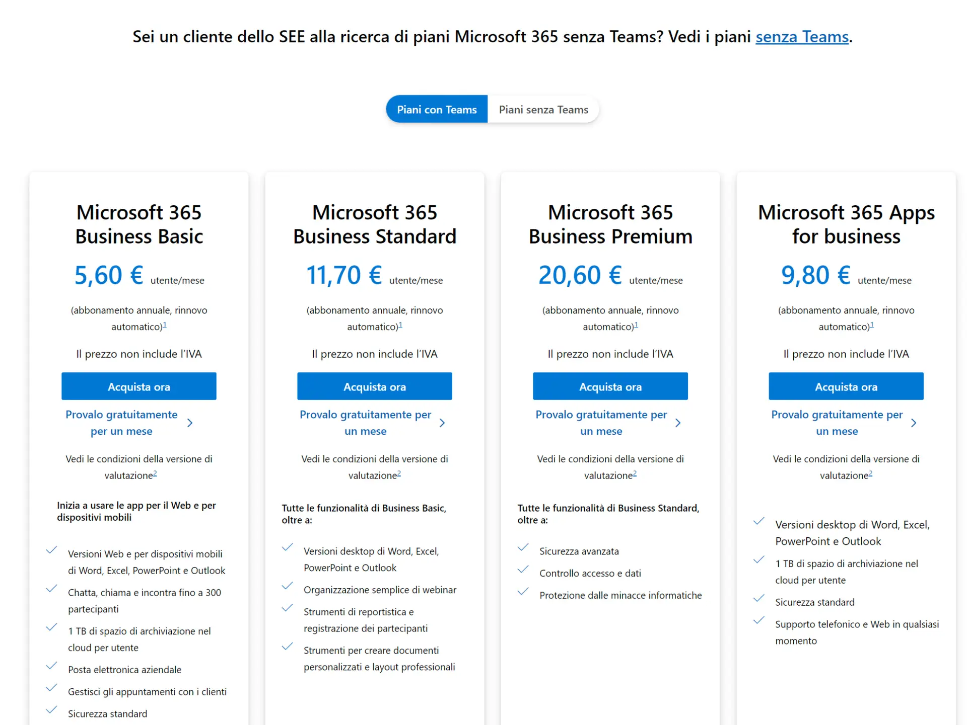Click checkmark beside 'Posta elettronica aziendale'
The height and width of the screenshot is (725, 967).
(52, 666)
